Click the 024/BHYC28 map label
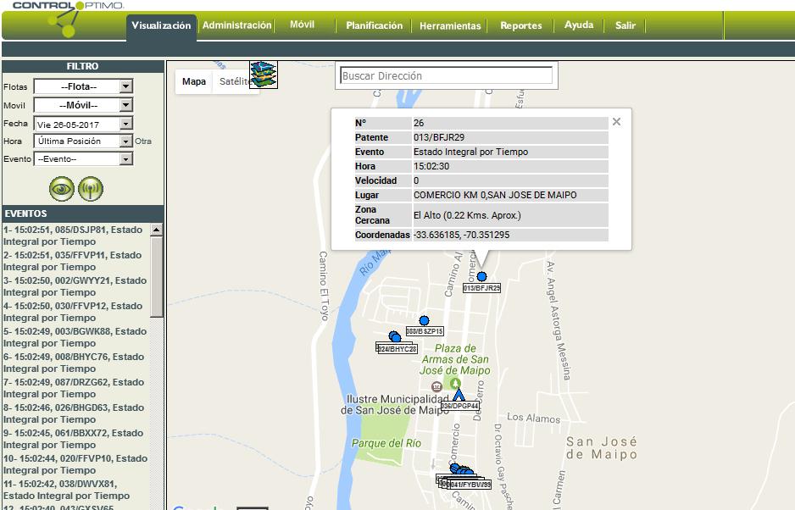 tap(397, 349)
